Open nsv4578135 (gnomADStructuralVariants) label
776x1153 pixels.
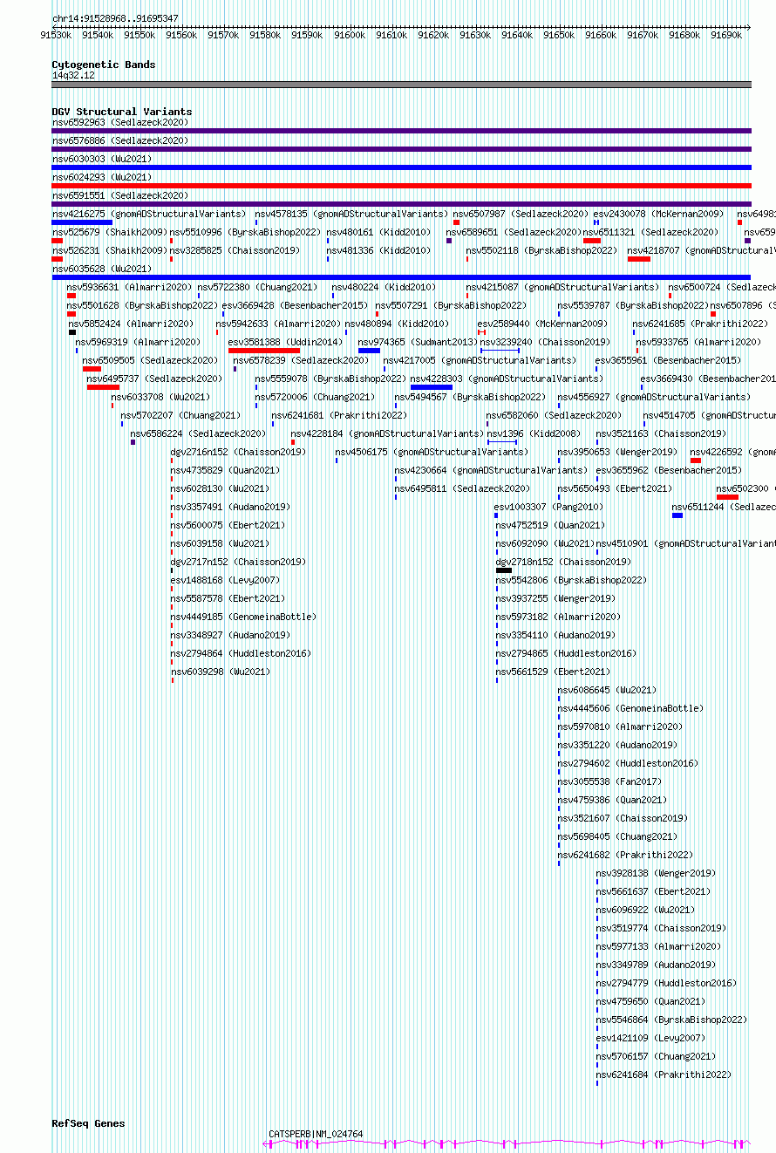click(x=352, y=214)
